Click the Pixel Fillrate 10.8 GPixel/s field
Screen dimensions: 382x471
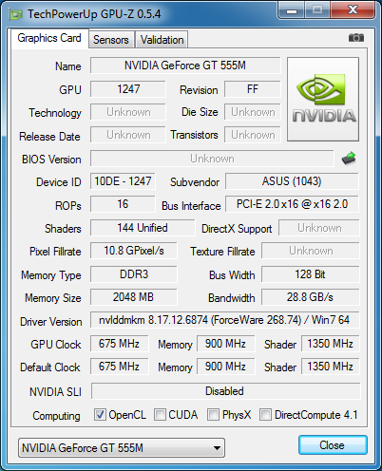134,251
